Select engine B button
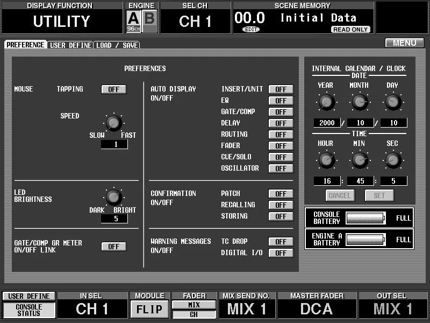The width and height of the screenshot is (430, 323). pos(150,21)
